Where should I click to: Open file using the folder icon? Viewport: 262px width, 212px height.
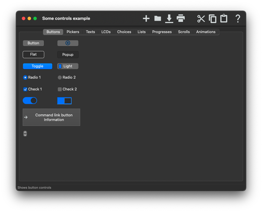coord(158,19)
